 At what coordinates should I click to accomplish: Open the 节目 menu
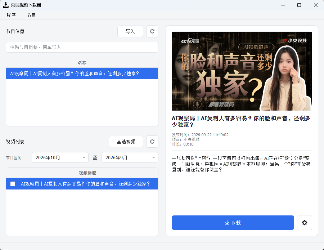pyautogui.click(x=31, y=15)
